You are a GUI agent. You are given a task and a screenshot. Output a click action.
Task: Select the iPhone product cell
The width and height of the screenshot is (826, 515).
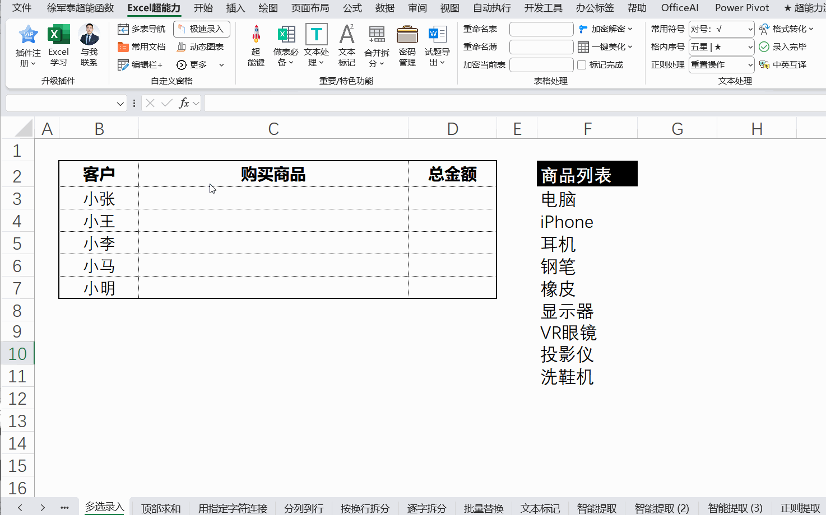coord(587,222)
